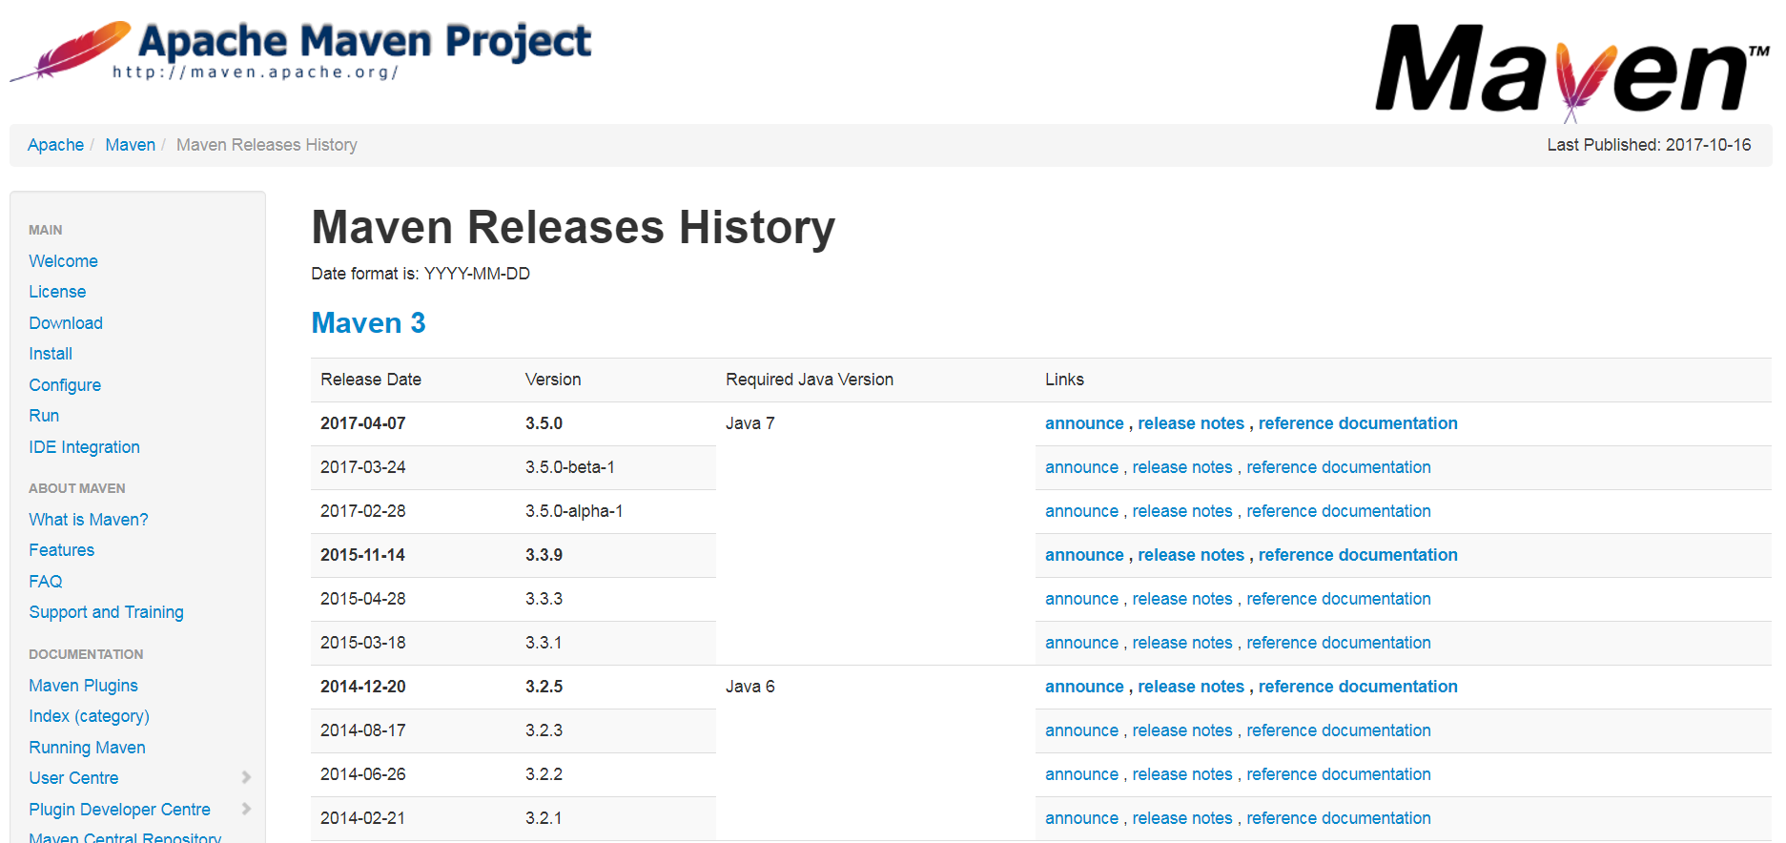Image resolution: width=1786 pixels, height=843 pixels.
Task: Open the Features sidebar link
Action: click(61, 550)
